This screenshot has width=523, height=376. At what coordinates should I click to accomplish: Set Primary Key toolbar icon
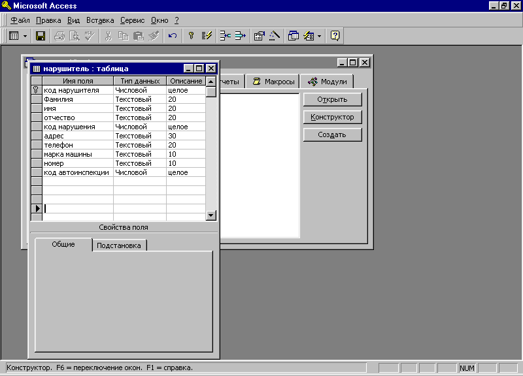point(191,36)
